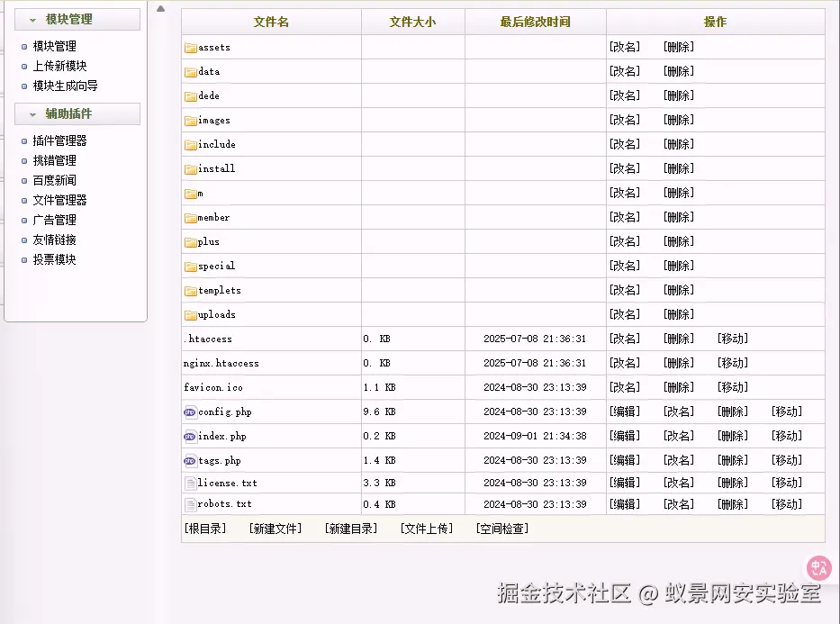Click [删除] for the data folder

pos(679,71)
